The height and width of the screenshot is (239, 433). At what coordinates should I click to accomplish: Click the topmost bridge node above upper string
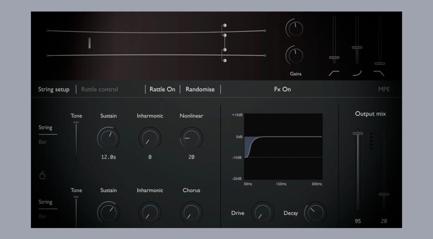tap(225, 25)
